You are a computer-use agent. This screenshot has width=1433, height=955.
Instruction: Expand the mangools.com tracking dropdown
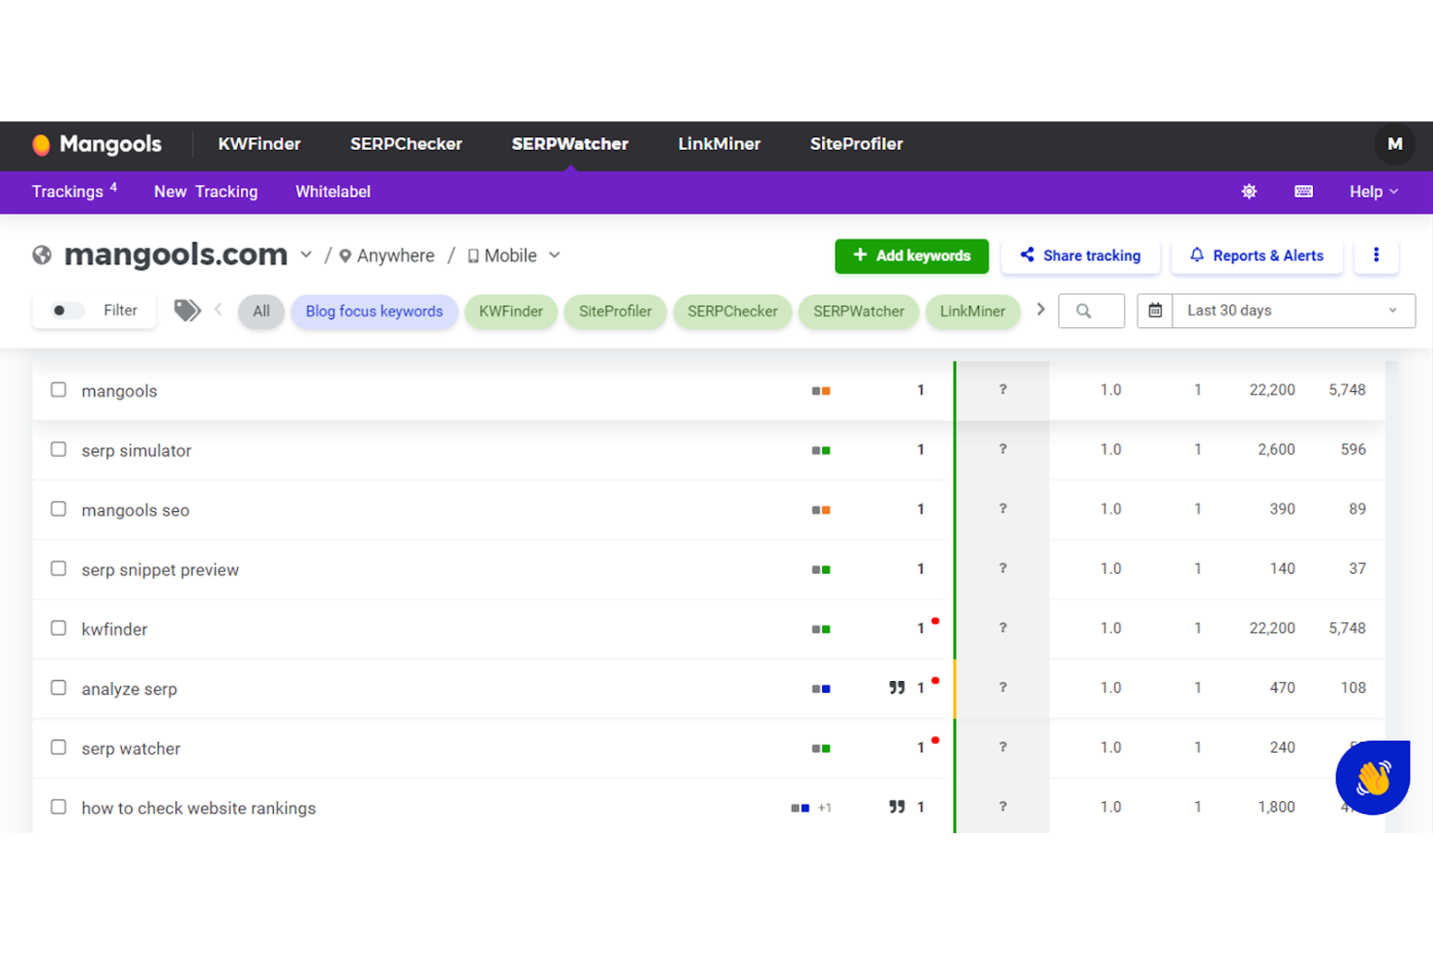(x=306, y=255)
